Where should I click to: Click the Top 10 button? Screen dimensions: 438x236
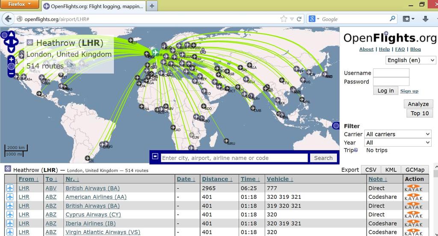coord(420,113)
